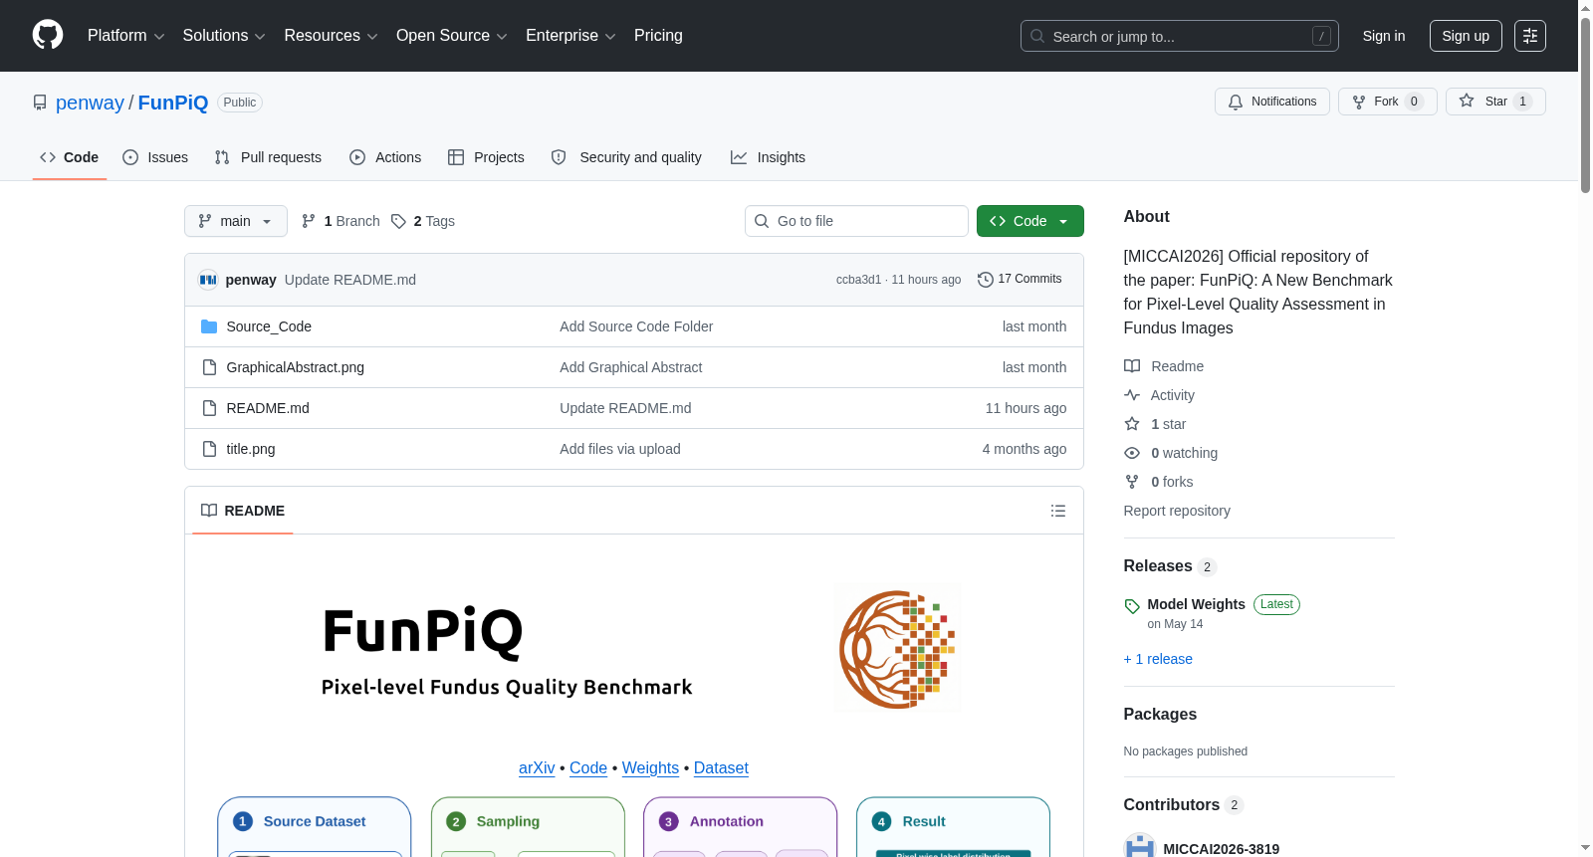Open the Model Weights release
Screen dimensions: 1593x857
1196,604
